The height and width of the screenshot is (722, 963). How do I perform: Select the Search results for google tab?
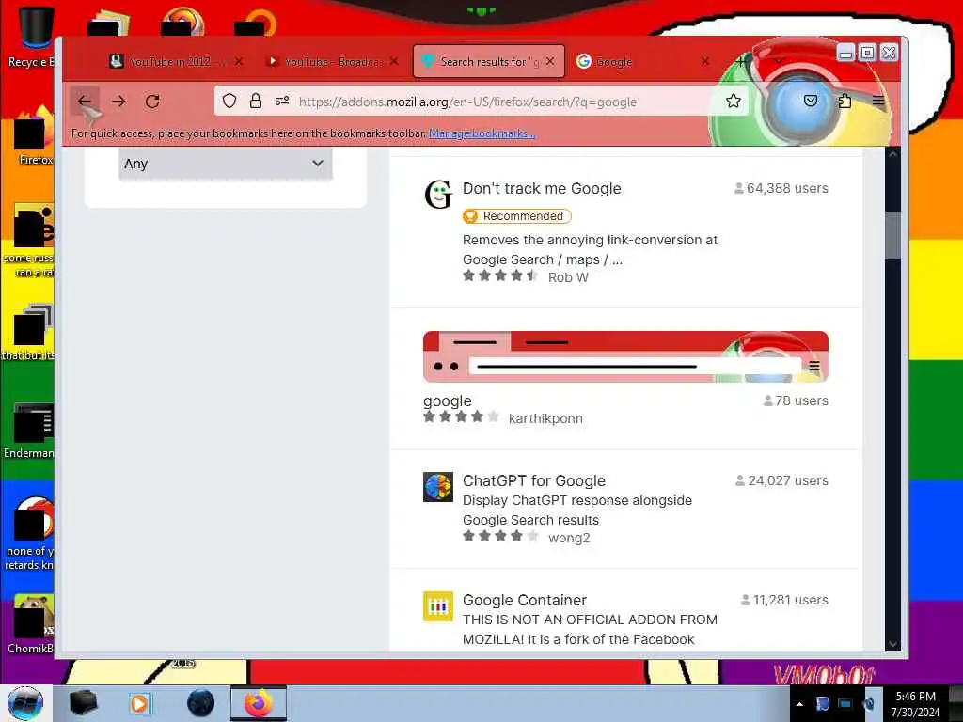[488, 61]
